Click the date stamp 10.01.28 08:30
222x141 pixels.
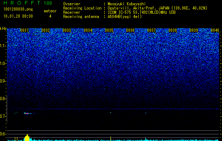click(x=18, y=16)
